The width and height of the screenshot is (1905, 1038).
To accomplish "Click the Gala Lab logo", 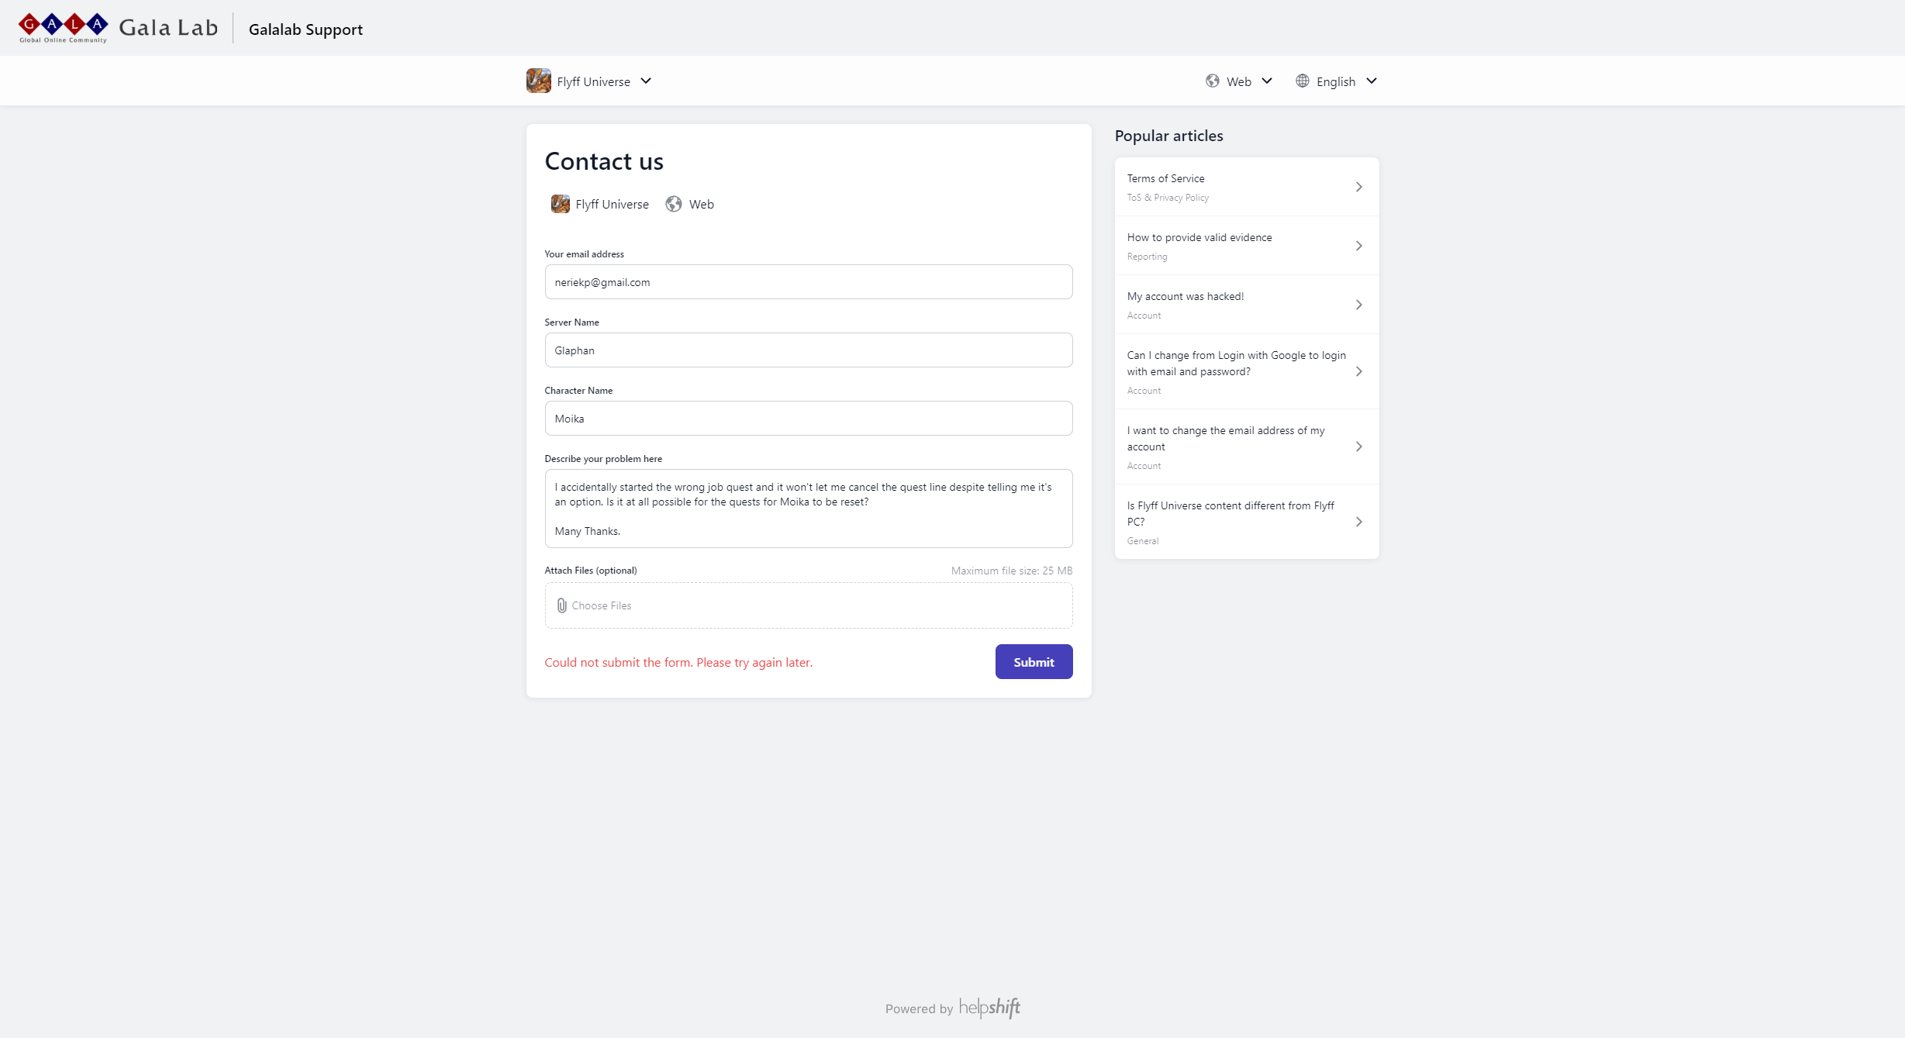I will pos(118,28).
